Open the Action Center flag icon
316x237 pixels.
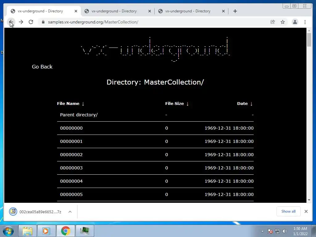pyautogui.click(x=270, y=231)
